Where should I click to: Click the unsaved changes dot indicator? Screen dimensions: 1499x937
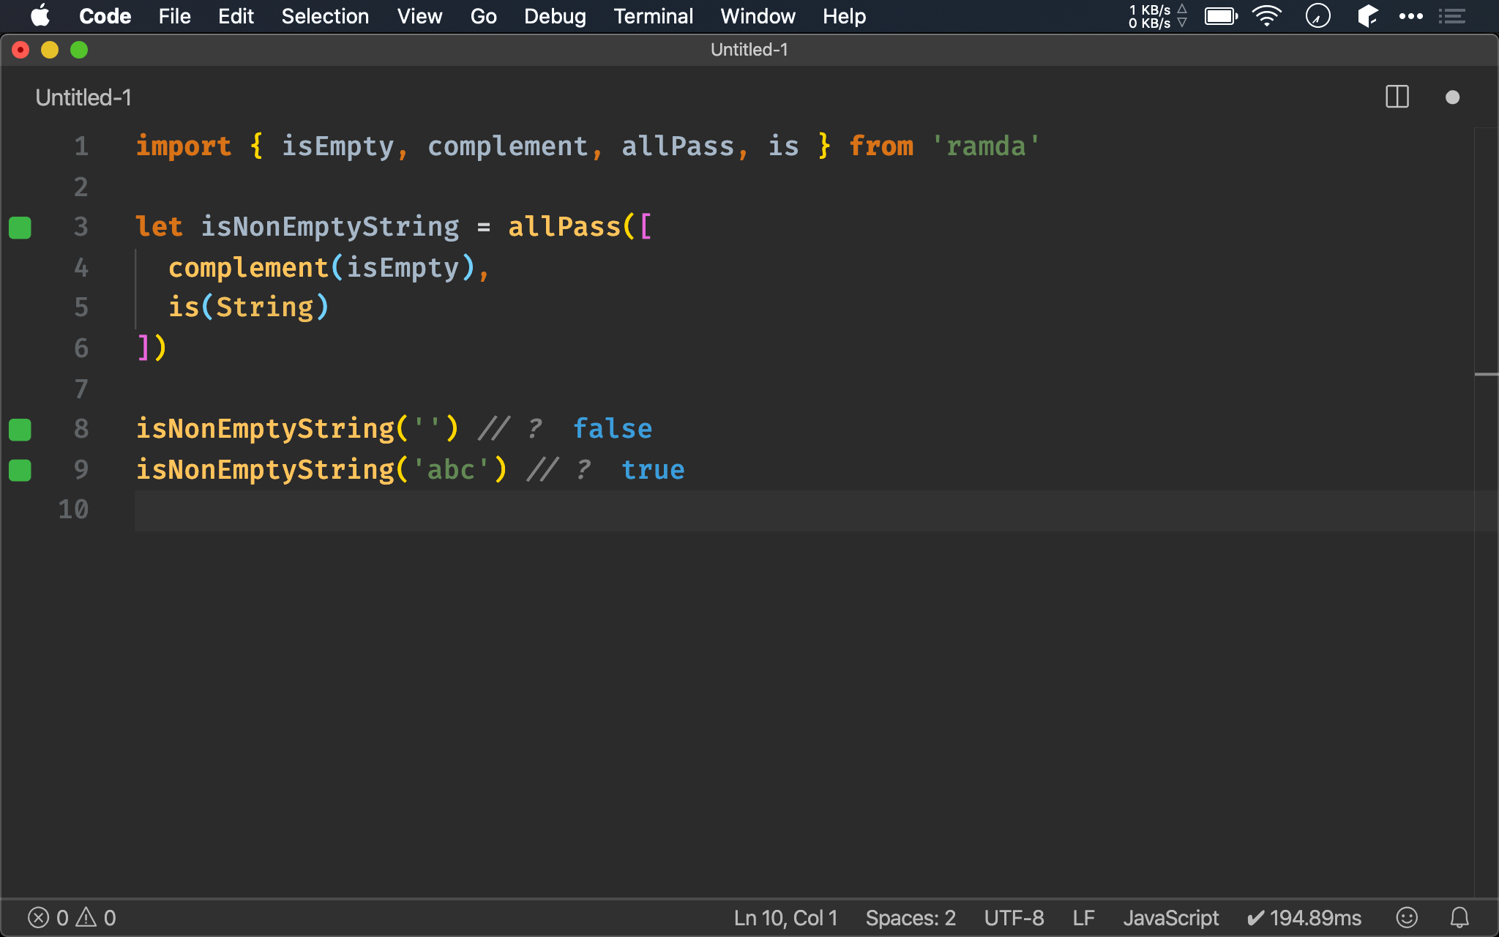point(1453,96)
